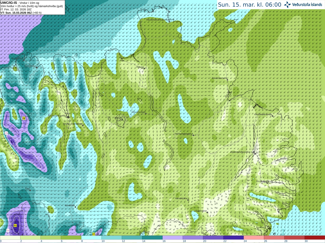Click the Veðurstofa Íslands logo icon

pos(287,5)
